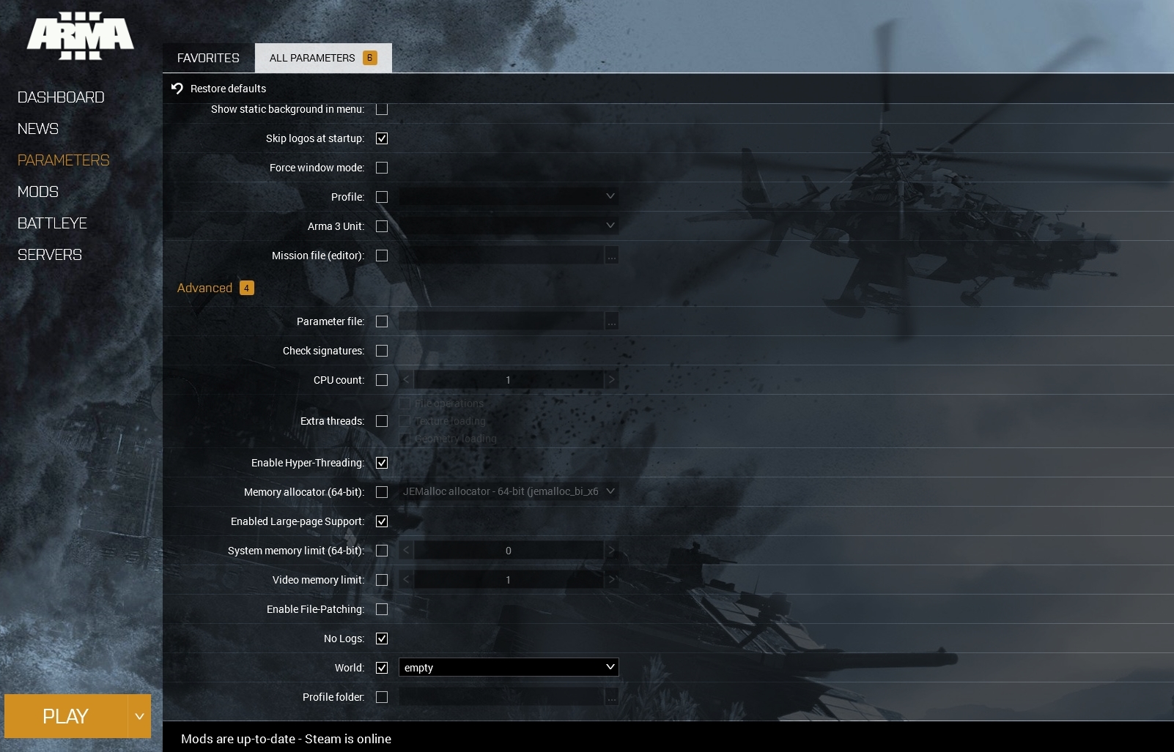Click the Advanced section count badge
This screenshot has width=1174, height=752.
pyautogui.click(x=247, y=288)
